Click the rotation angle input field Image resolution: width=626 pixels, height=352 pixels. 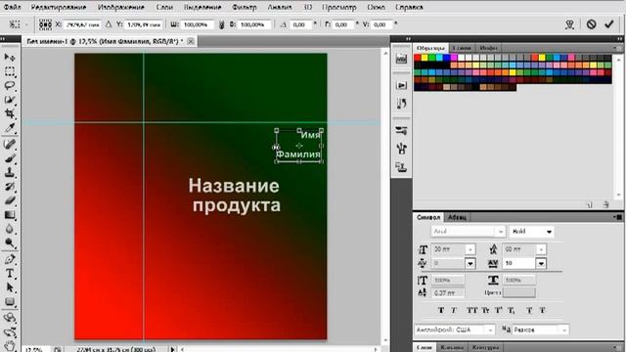tap(302, 24)
